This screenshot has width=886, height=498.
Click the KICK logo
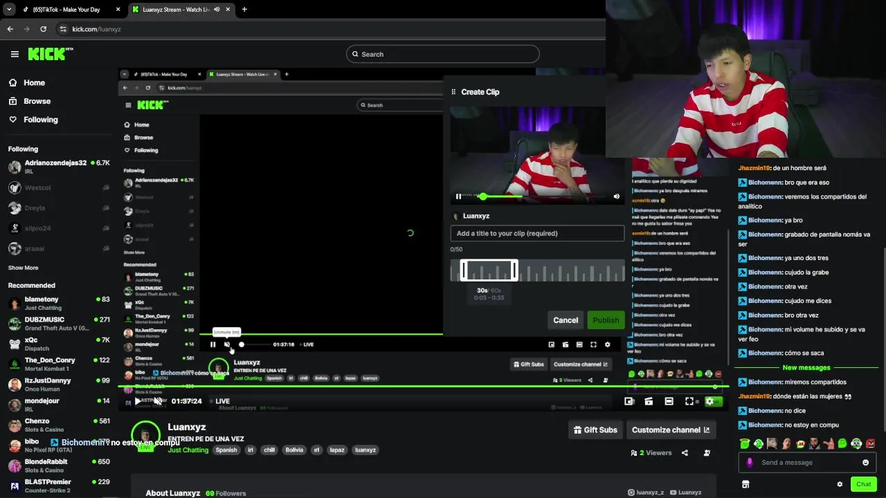tap(51, 54)
